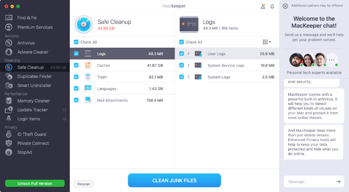Select the Caches 41.67 GB row
The width and height of the screenshot is (349, 192).
(122, 65)
